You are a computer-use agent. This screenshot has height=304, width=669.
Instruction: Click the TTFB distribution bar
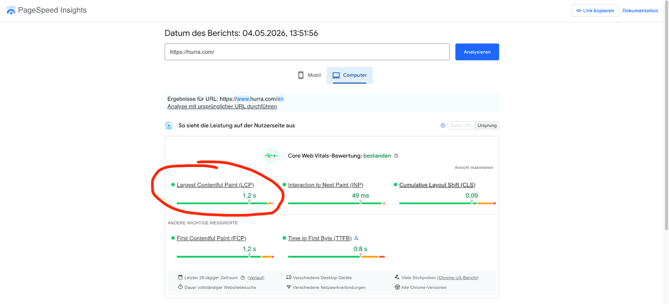tap(337, 257)
